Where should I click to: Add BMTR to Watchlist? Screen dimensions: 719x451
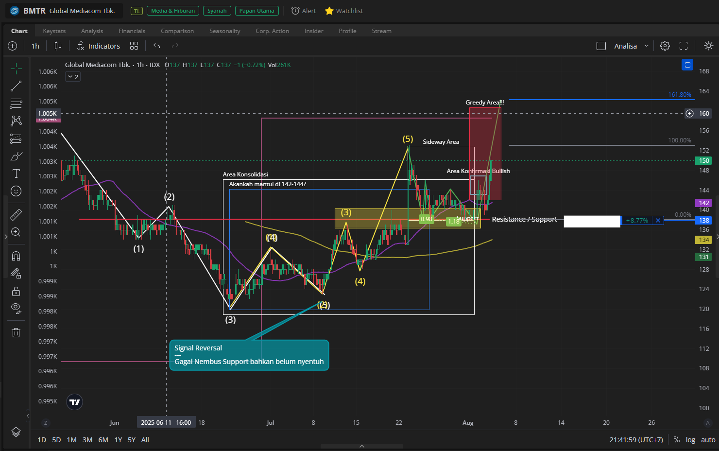pyautogui.click(x=344, y=11)
